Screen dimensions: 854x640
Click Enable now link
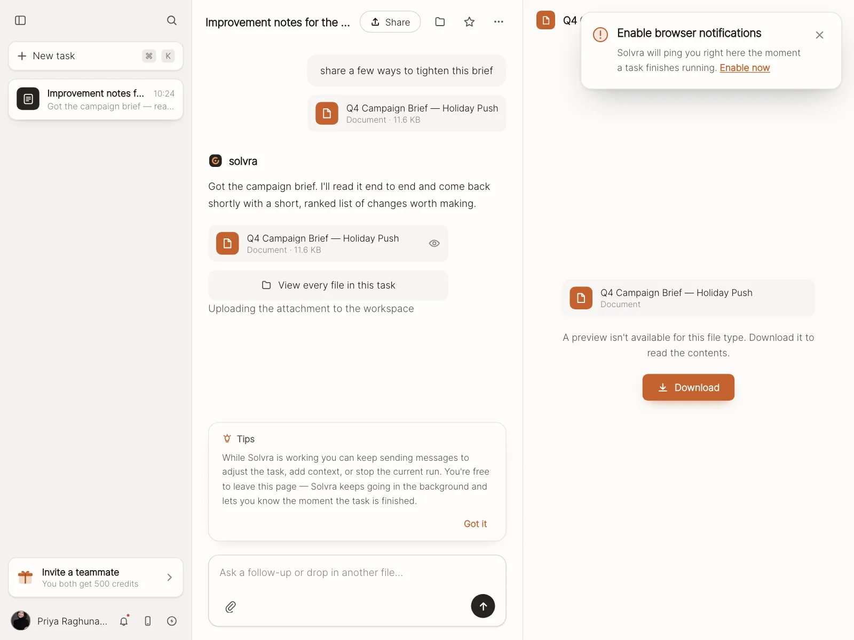745,68
